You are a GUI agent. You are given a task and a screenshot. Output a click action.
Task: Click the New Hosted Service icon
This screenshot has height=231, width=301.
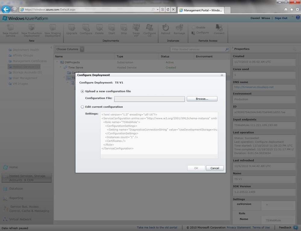click(10, 28)
